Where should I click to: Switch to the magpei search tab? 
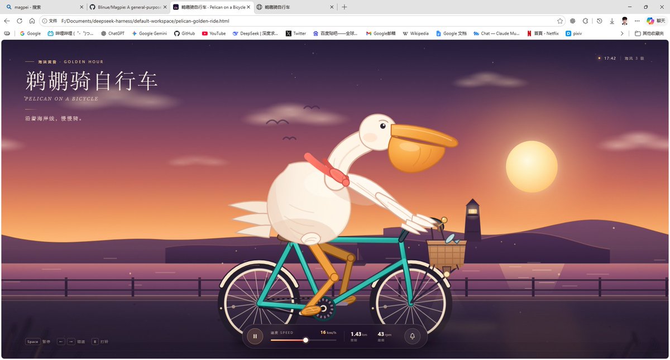point(44,7)
